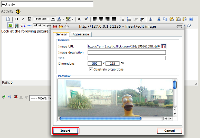Align text right
The height and width of the screenshot is (138, 200).
(x=107, y=19)
